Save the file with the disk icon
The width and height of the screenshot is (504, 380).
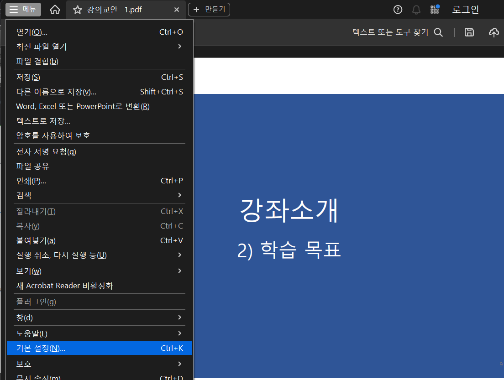coord(469,32)
